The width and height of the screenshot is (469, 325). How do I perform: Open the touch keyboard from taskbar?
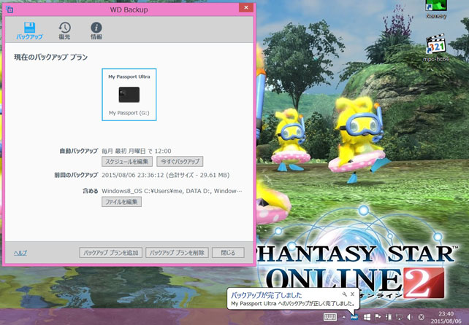point(330,317)
